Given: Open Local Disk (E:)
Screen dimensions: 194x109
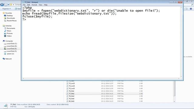Looking at the screenshot, I should [x=12, y=49].
